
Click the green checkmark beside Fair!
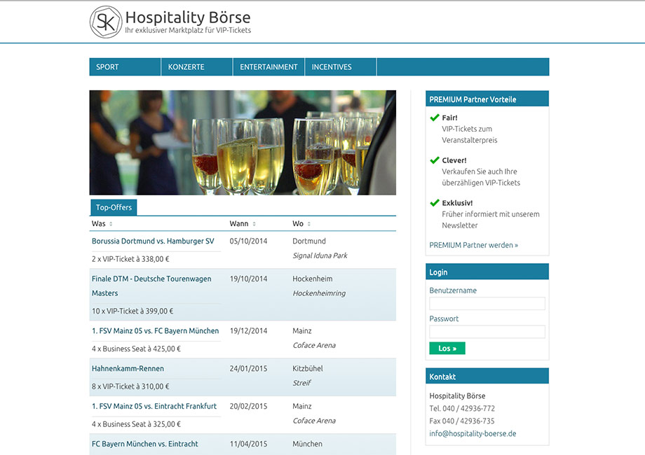pos(435,118)
